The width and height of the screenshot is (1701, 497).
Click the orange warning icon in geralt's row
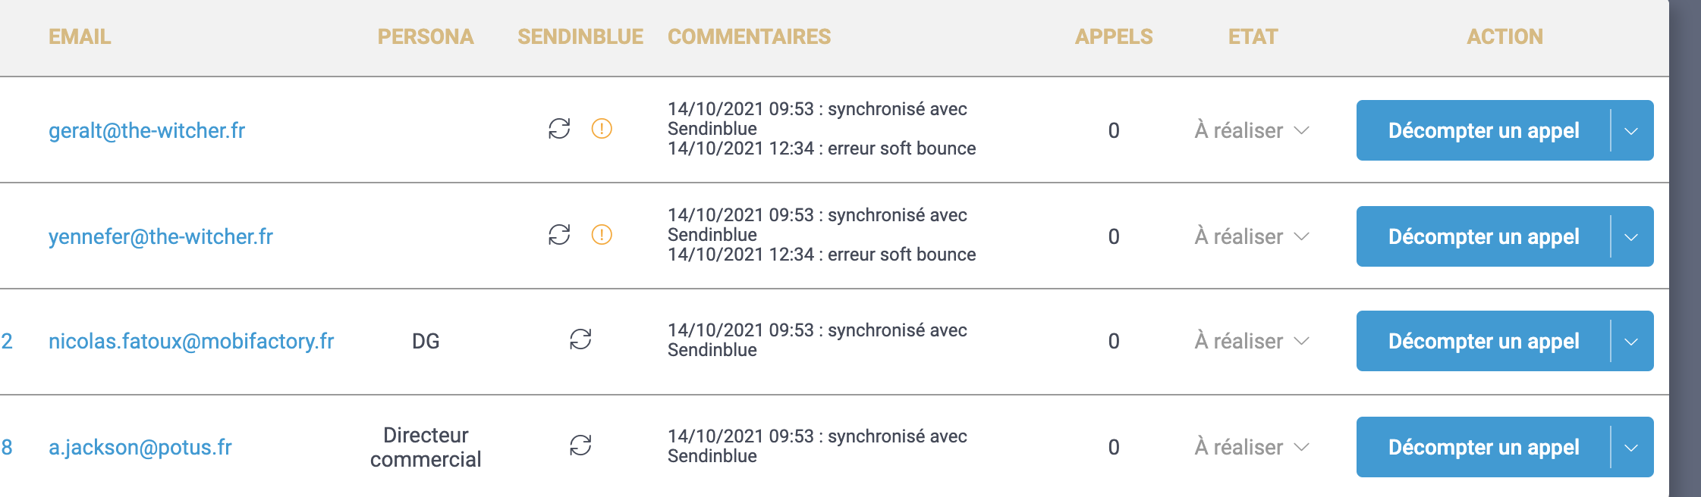(602, 129)
